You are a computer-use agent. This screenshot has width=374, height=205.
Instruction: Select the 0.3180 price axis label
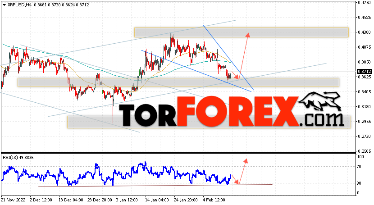(x=364, y=106)
